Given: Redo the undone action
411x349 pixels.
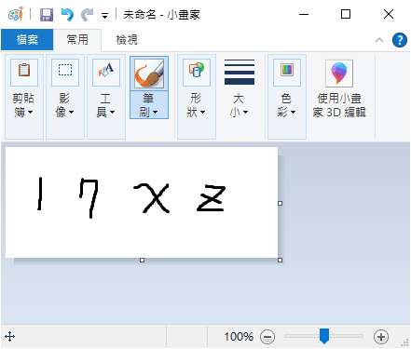Looking at the screenshot, I should tap(88, 15).
